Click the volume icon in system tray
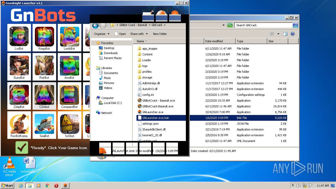Image resolution: width=336 pixels, height=189 pixels. click(299, 186)
